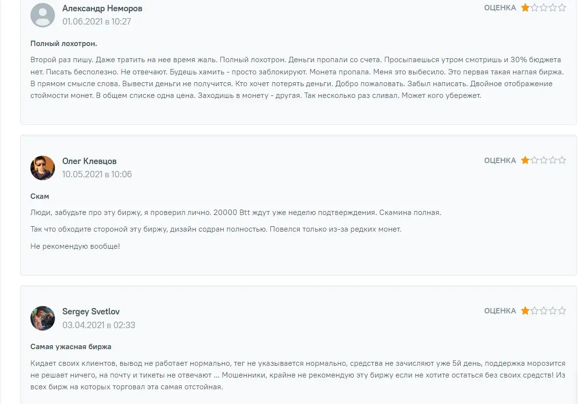Click the review title Полный лохотрон
578x404 pixels.
(64, 44)
